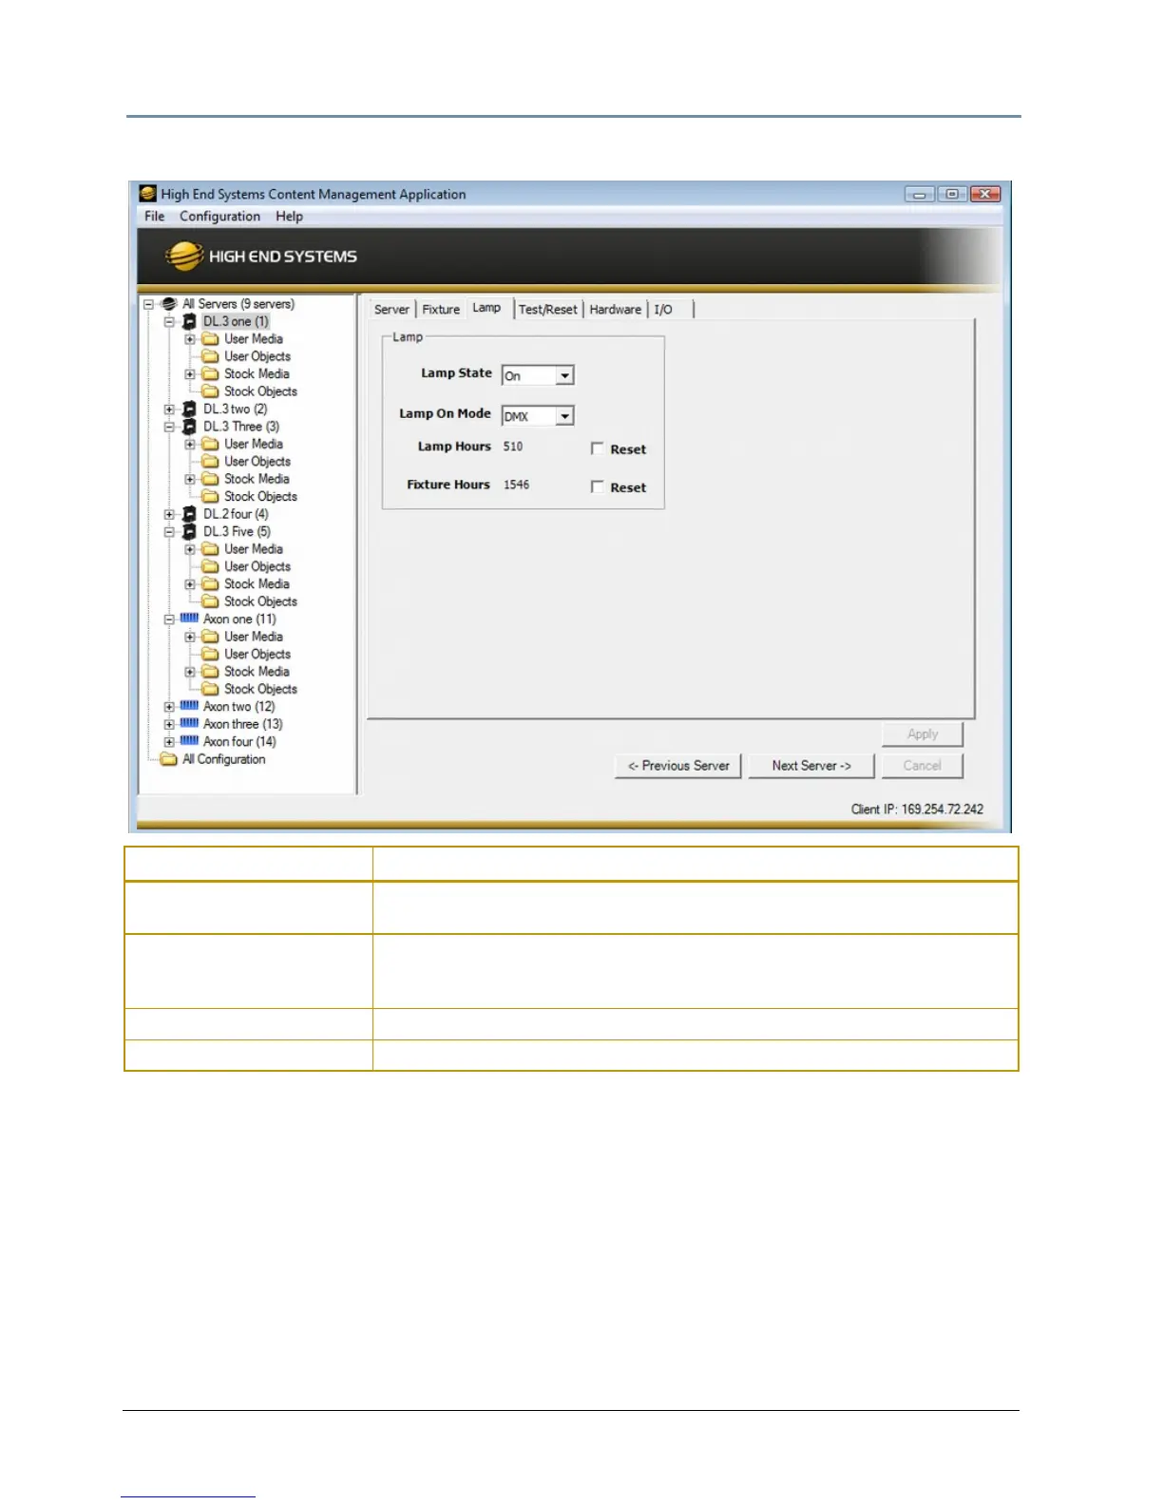Click the DL.3 one server icon
This screenshot has height=1505, width=1163.
pos(189,322)
